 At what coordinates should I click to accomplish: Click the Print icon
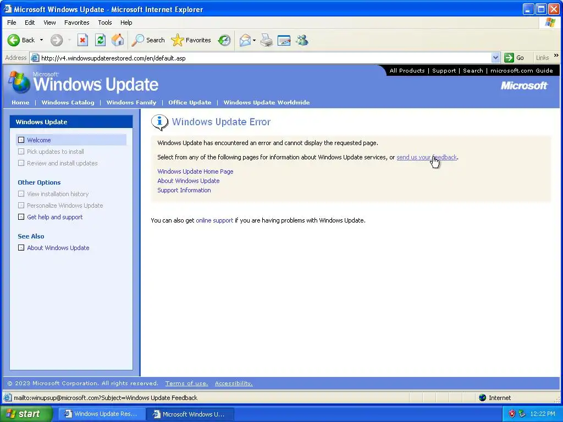tap(267, 40)
